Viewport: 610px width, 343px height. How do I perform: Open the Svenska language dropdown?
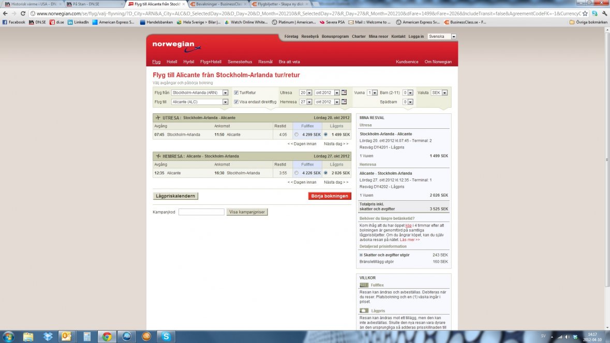tap(454, 37)
